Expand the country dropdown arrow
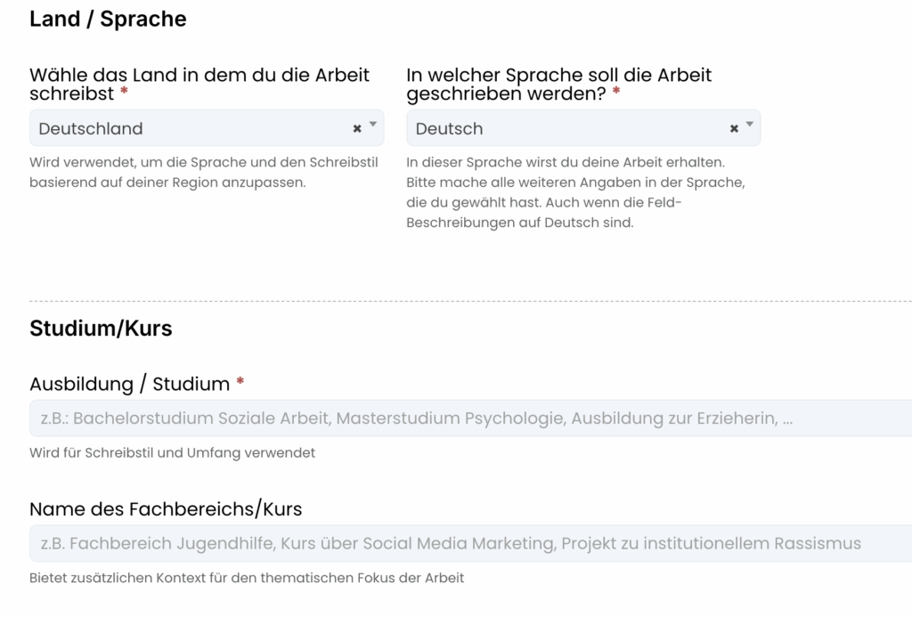912x617 pixels. [373, 126]
